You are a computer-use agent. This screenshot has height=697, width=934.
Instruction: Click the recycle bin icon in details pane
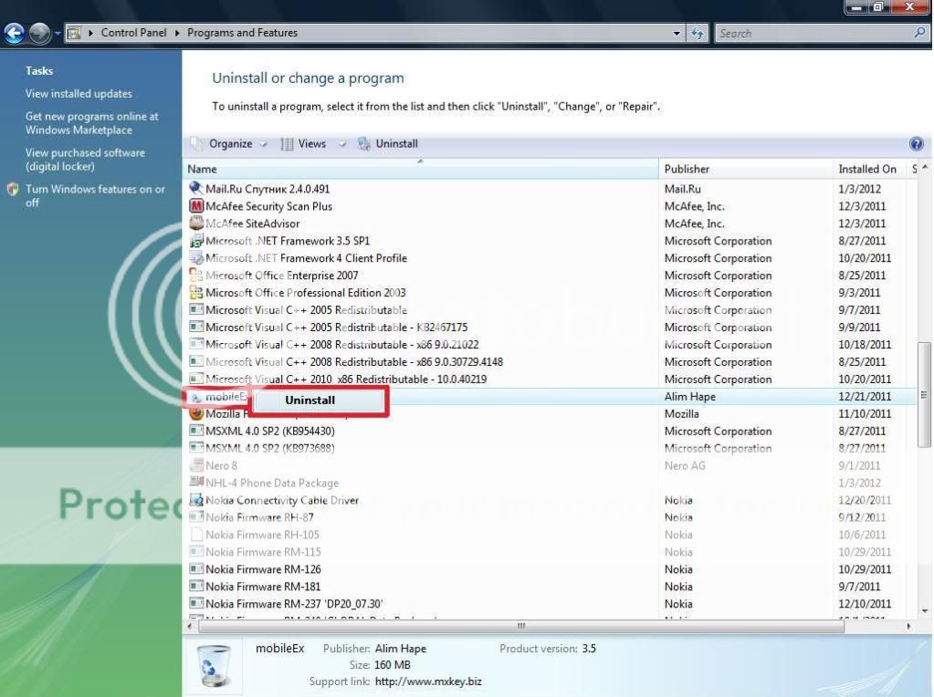click(214, 666)
